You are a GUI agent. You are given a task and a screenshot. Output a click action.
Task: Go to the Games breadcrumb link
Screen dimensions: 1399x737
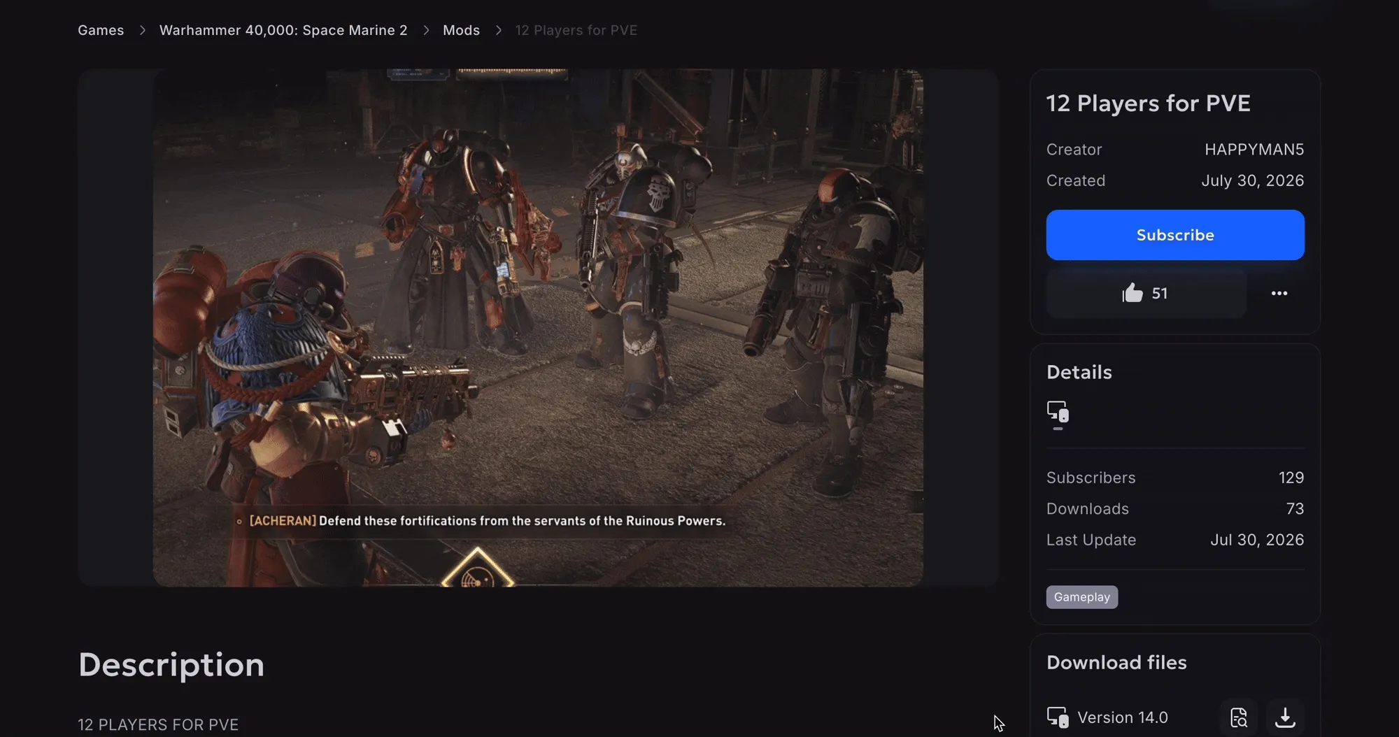pos(101,30)
